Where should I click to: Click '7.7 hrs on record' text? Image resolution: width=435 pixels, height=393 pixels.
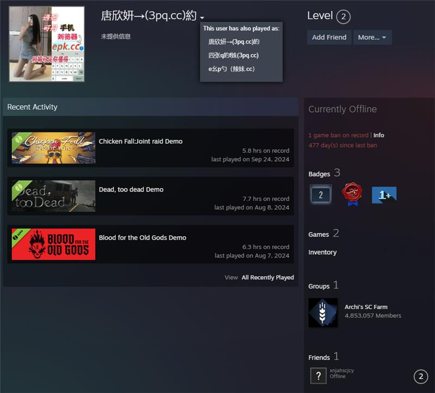click(x=266, y=199)
